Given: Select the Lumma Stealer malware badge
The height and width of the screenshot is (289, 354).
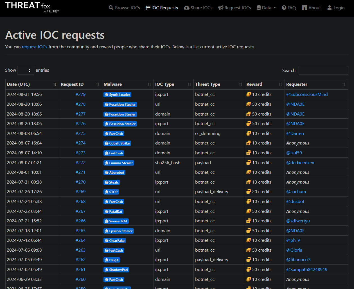Looking at the screenshot, I should click(x=119, y=163).
